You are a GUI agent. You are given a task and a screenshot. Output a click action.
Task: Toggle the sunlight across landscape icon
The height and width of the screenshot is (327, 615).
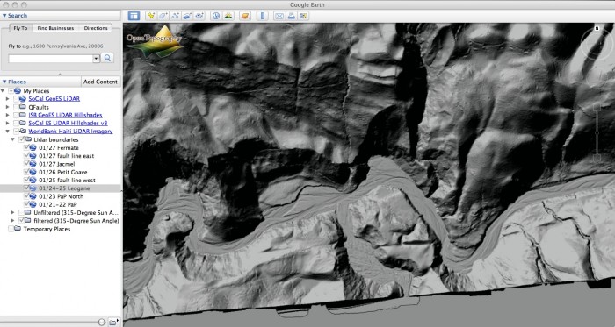tap(228, 16)
